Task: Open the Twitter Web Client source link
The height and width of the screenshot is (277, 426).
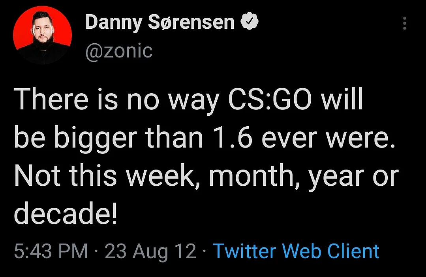Action: (296, 251)
